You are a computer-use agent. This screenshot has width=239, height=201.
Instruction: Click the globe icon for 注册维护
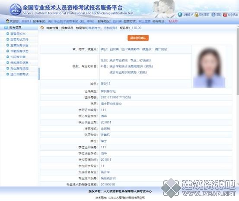pyautogui.click(x=180, y=15)
